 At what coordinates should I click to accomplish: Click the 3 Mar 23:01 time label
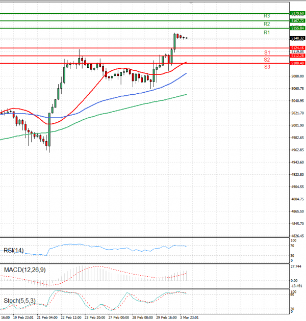[x=189, y=317]
